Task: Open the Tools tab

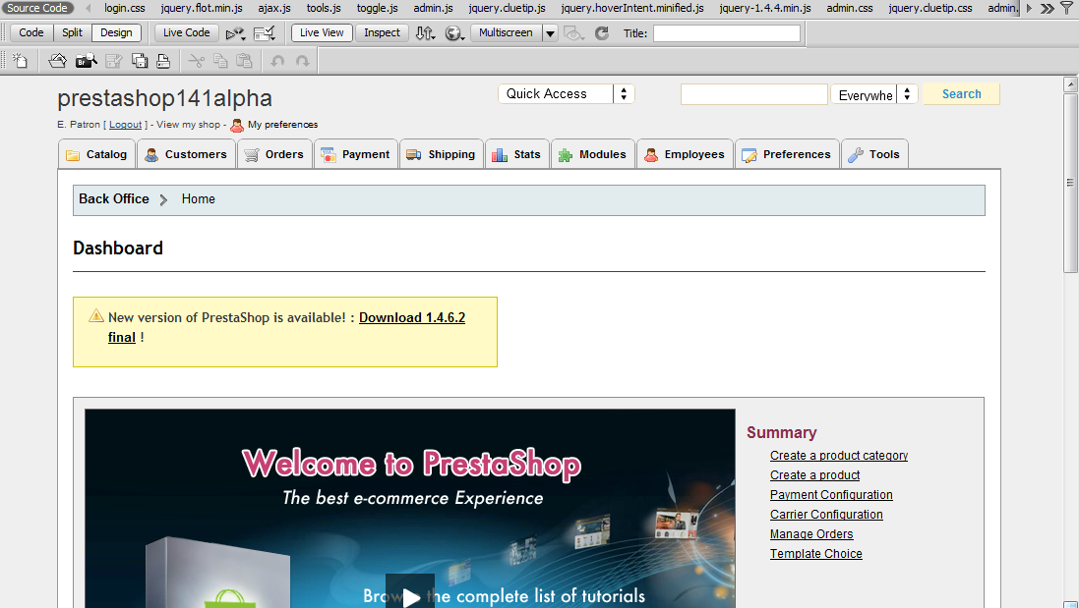Action: coord(874,154)
